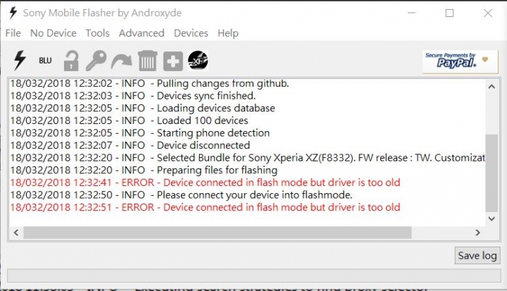Click the log scroll up arrow
The height and width of the screenshot is (291, 507).
[492, 87]
